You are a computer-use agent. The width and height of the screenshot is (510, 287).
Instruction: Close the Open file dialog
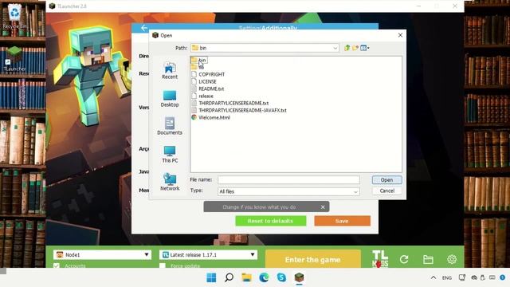(400, 35)
